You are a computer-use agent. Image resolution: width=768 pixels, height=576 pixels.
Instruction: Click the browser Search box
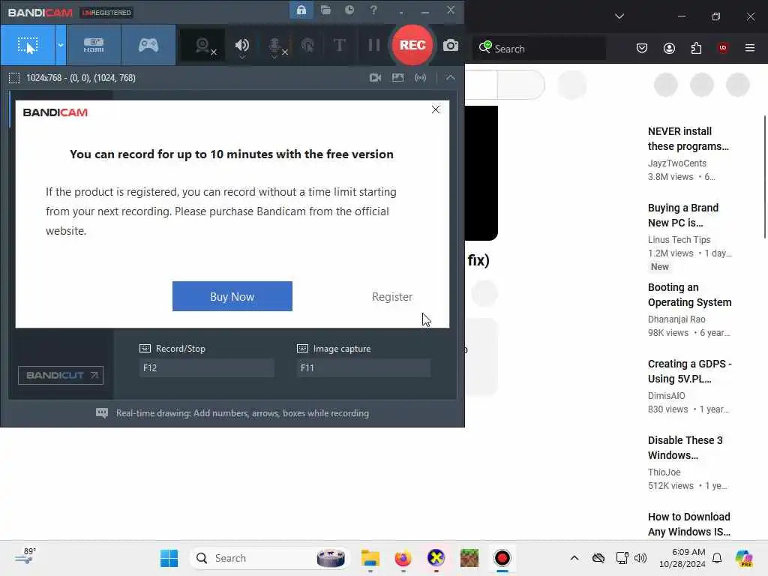pos(538,49)
